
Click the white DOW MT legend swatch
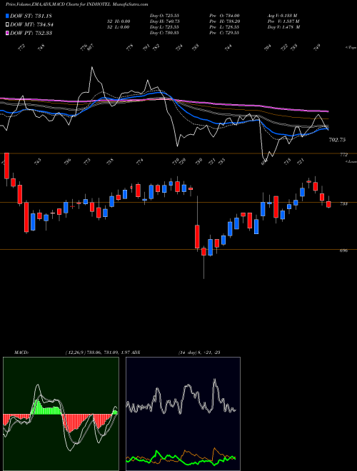(x=7, y=24)
